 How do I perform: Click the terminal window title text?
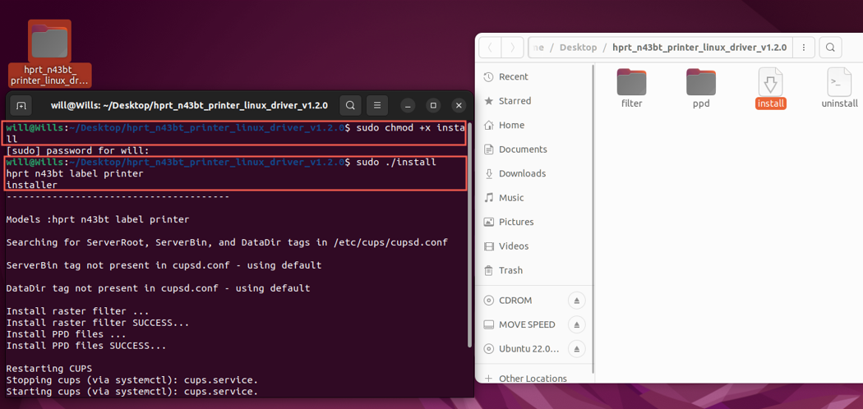189,105
